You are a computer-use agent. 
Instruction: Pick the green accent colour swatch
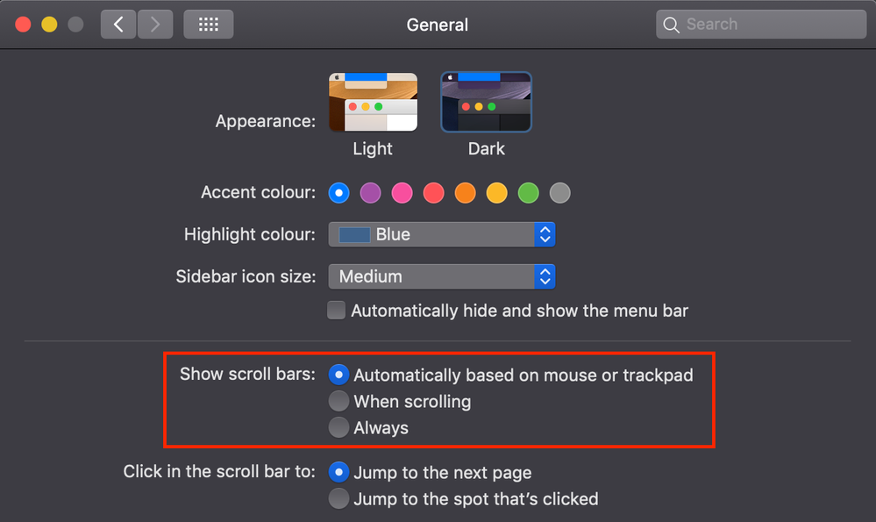click(x=528, y=192)
